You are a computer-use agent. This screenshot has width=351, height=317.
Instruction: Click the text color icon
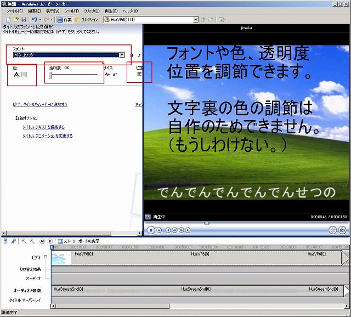[16, 75]
